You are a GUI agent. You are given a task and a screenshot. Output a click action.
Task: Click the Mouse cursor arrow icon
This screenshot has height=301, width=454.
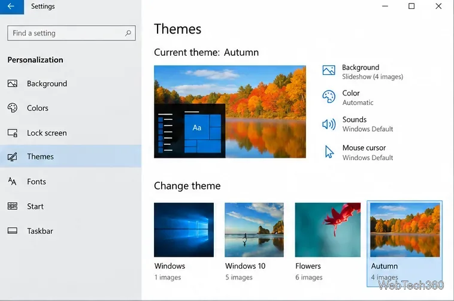point(329,152)
